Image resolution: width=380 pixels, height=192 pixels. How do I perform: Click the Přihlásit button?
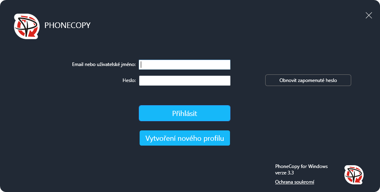point(184,113)
